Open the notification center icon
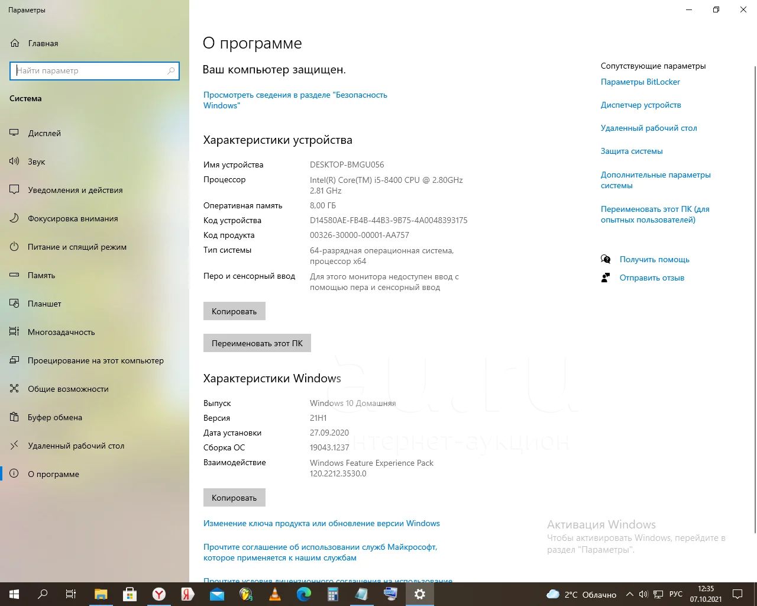The image size is (757, 606). click(x=737, y=594)
